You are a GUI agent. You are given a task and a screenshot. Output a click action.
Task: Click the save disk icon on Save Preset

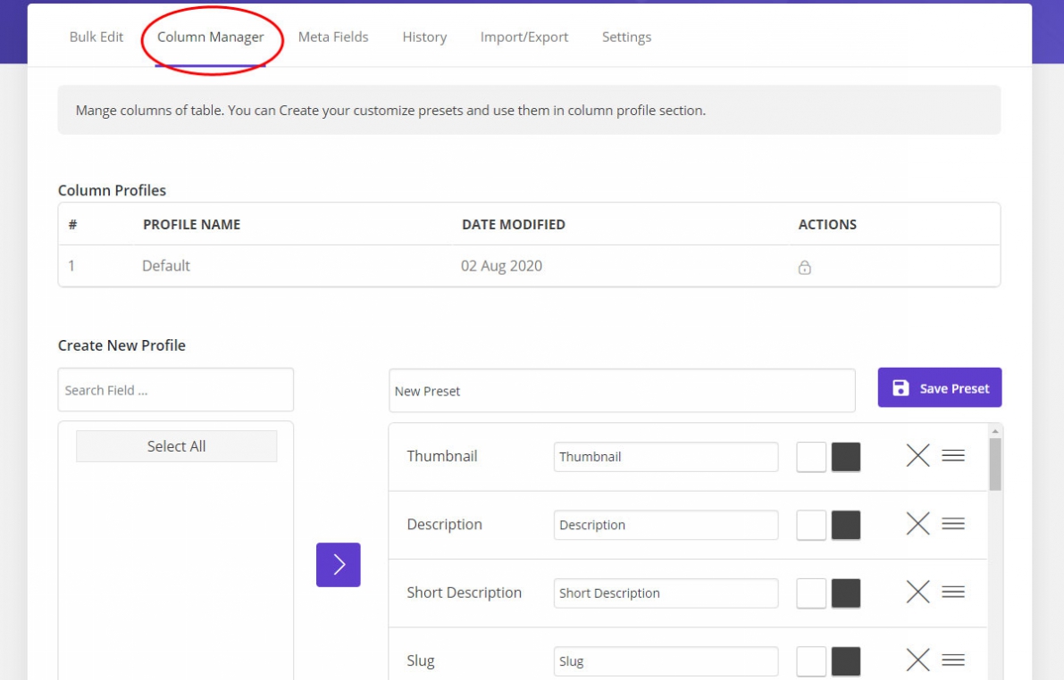click(x=902, y=387)
